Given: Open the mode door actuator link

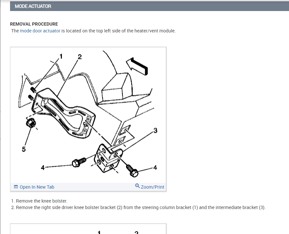Looking at the screenshot, I should (40, 31).
